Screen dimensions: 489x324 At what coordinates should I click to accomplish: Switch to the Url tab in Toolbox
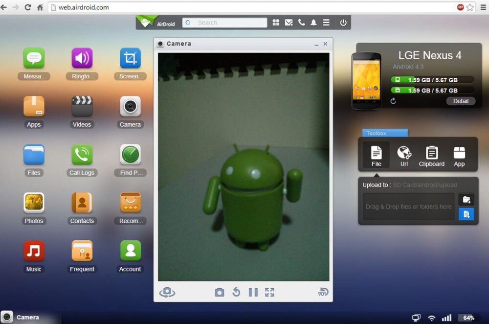(404, 155)
